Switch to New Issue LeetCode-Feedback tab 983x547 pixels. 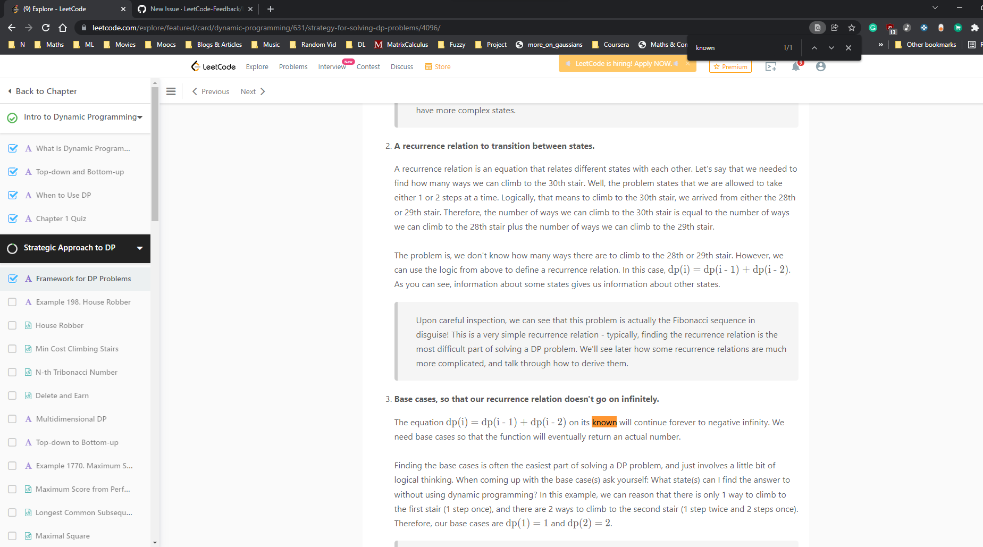(x=195, y=9)
